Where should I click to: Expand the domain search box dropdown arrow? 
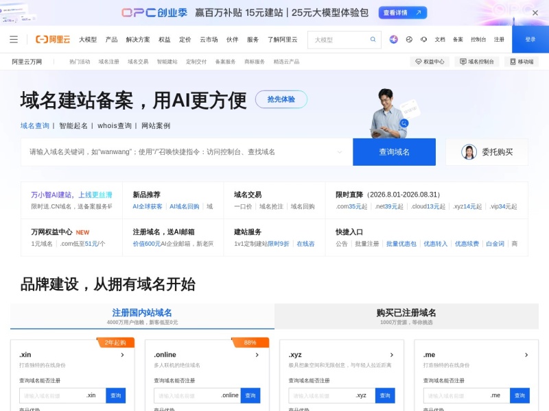339,152
